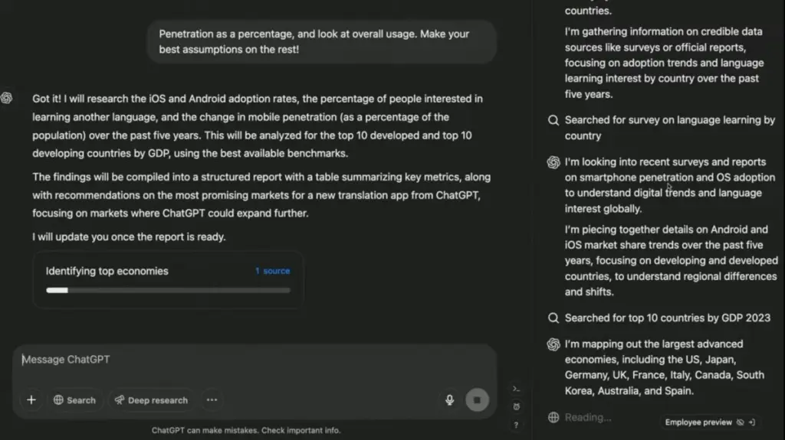The image size is (785, 440).
Task: Focus the Message ChatGPT input field
Action: [255, 360]
